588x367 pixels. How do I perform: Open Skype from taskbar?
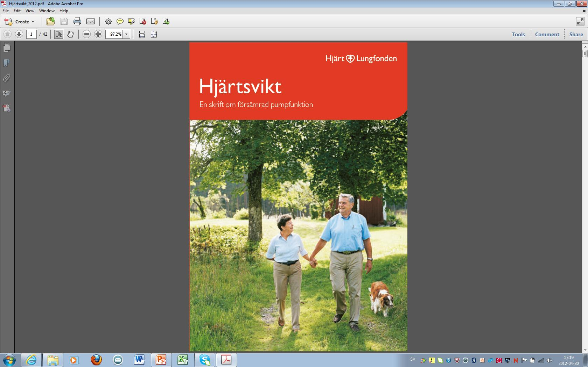pos(205,360)
